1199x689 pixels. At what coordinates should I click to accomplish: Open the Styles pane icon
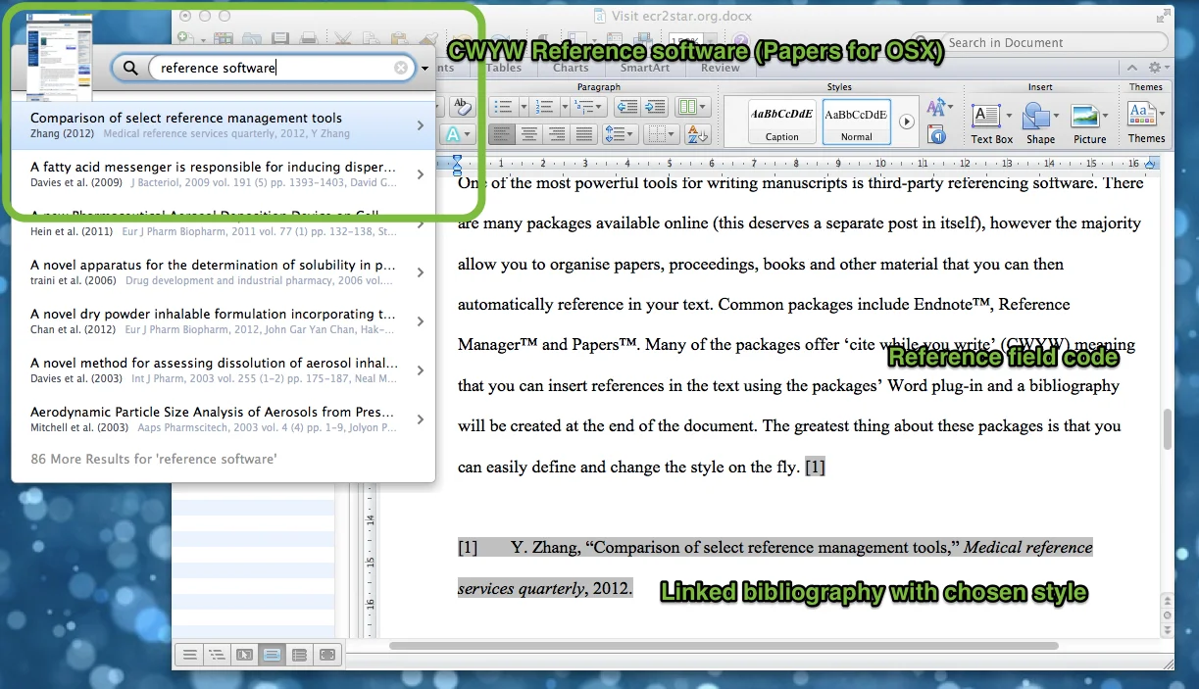click(x=937, y=134)
